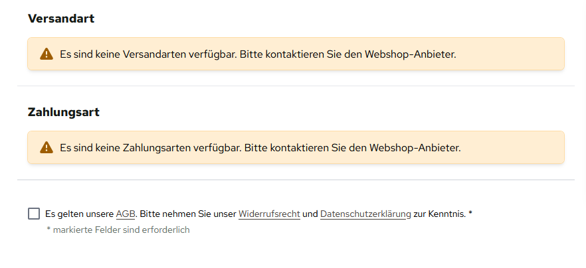Click the 'Es gelten unsere' label text

tap(80, 214)
